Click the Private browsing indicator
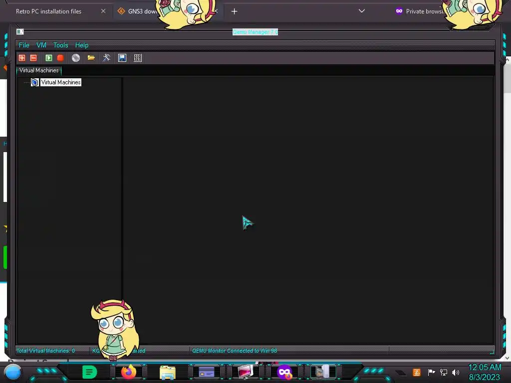This screenshot has width=511, height=383. pyautogui.click(x=419, y=11)
